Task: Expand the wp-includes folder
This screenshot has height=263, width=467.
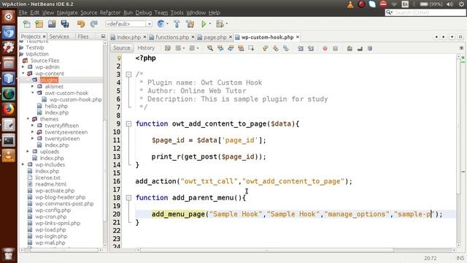Action: (23, 164)
